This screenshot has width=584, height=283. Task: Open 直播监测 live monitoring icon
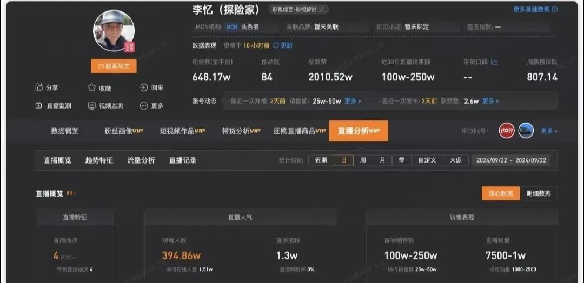[39, 106]
